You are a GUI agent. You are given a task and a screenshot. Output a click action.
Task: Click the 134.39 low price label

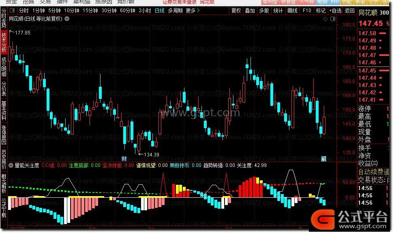click(152, 155)
